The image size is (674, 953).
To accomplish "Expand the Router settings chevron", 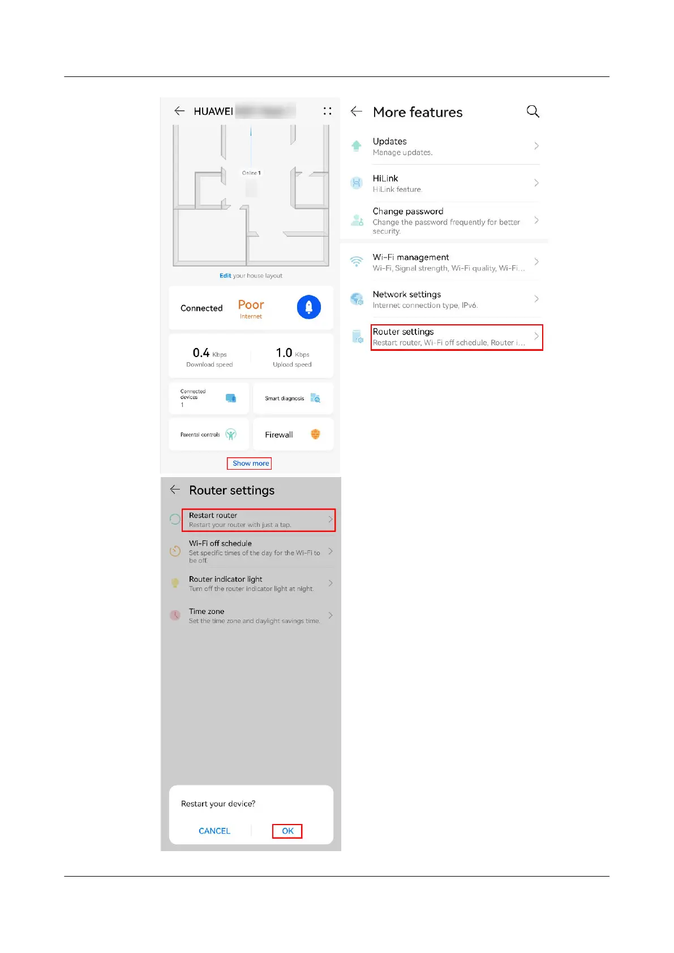I will point(536,336).
